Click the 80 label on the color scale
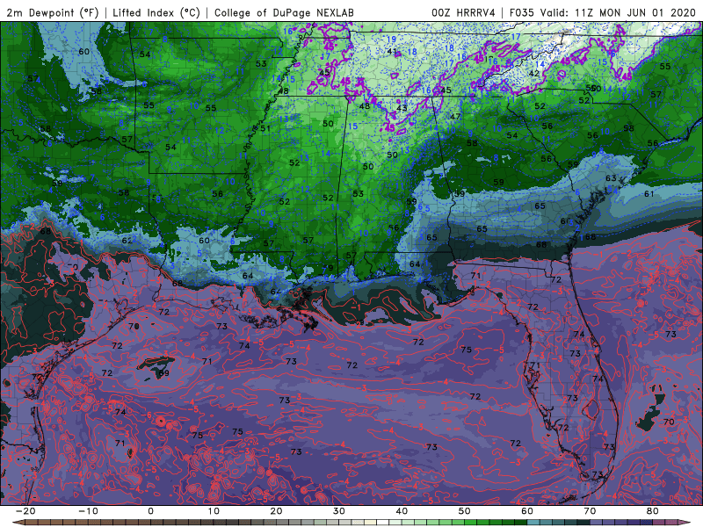This screenshot has height=527, width=703. (x=653, y=511)
